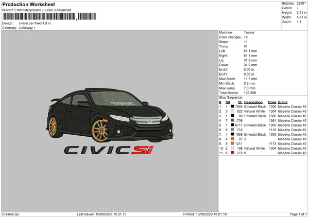The width and height of the screenshot is (309, 218).
Task: Select the Stitches value 22961
Action: pos(301,4)
